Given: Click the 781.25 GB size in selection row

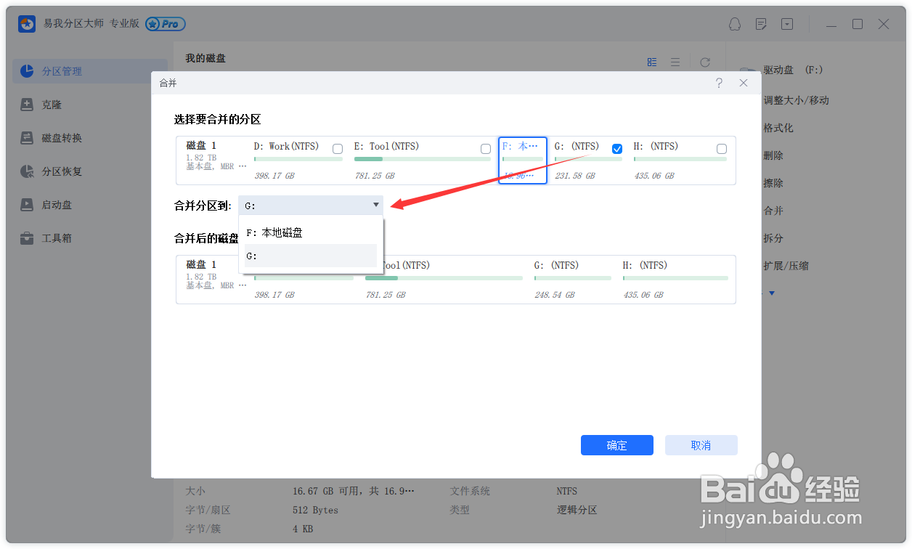Looking at the screenshot, I should click(x=375, y=176).
